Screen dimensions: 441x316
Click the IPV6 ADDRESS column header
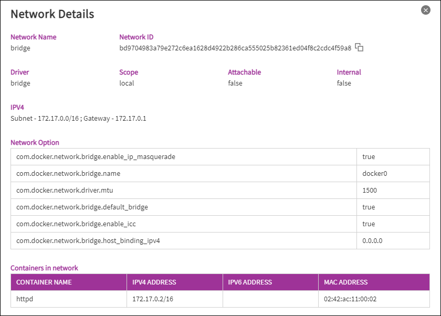coord(250,282)
